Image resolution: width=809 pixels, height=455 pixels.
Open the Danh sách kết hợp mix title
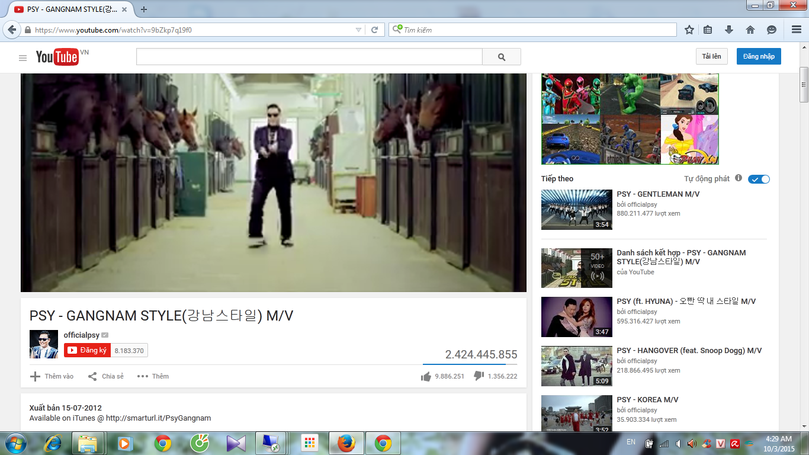681,257
